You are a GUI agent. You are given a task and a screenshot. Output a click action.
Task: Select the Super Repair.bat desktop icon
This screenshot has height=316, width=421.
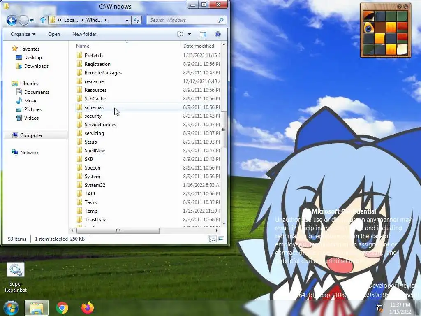16,278
